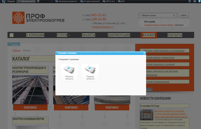This screenshot has height=129, width=201.
Task: Click the help question mark icon
Action: [190, 1]
